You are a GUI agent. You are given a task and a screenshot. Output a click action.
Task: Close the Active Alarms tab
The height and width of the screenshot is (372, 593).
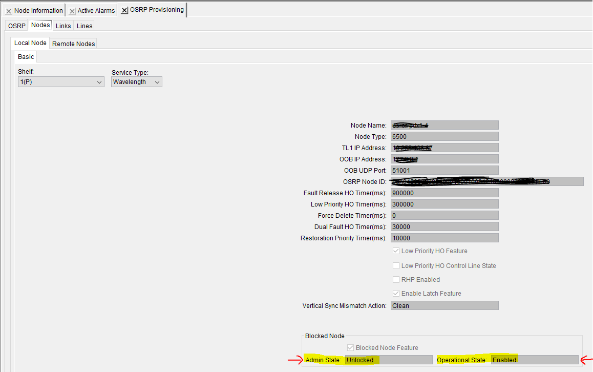[72, 11]
